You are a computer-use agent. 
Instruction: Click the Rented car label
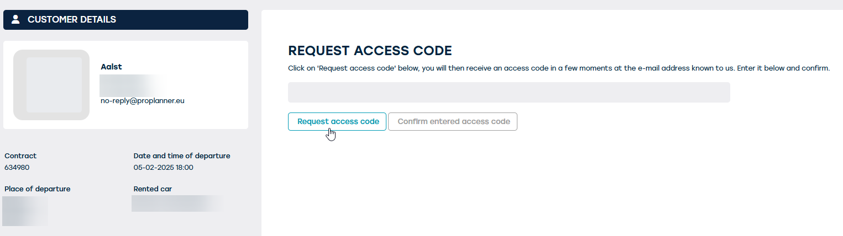(x=153, y=189)
